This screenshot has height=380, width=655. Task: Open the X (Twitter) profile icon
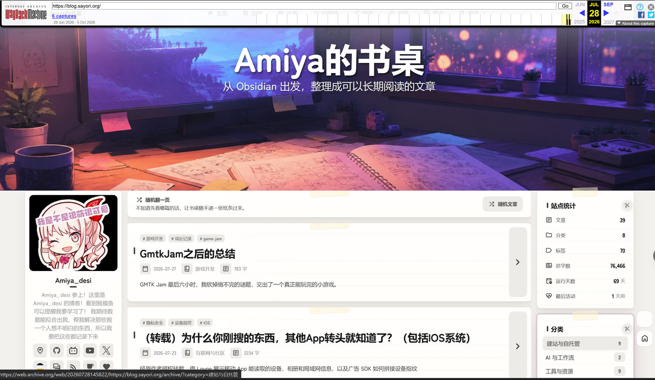click(106, 350)
